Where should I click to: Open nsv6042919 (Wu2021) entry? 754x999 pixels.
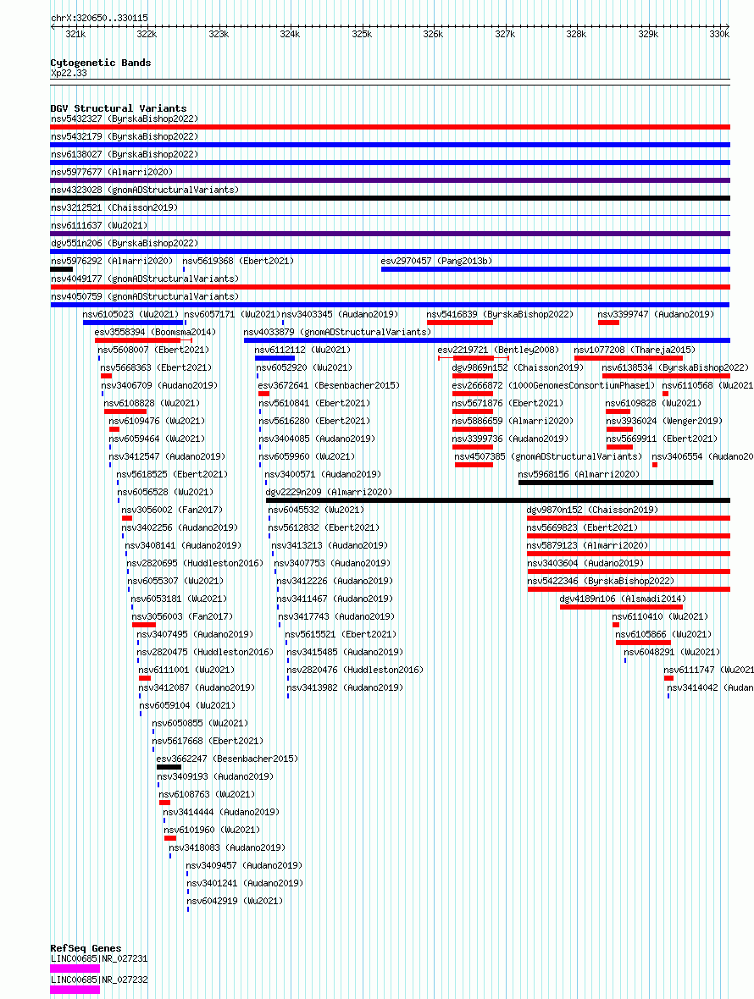coord(234,902)
